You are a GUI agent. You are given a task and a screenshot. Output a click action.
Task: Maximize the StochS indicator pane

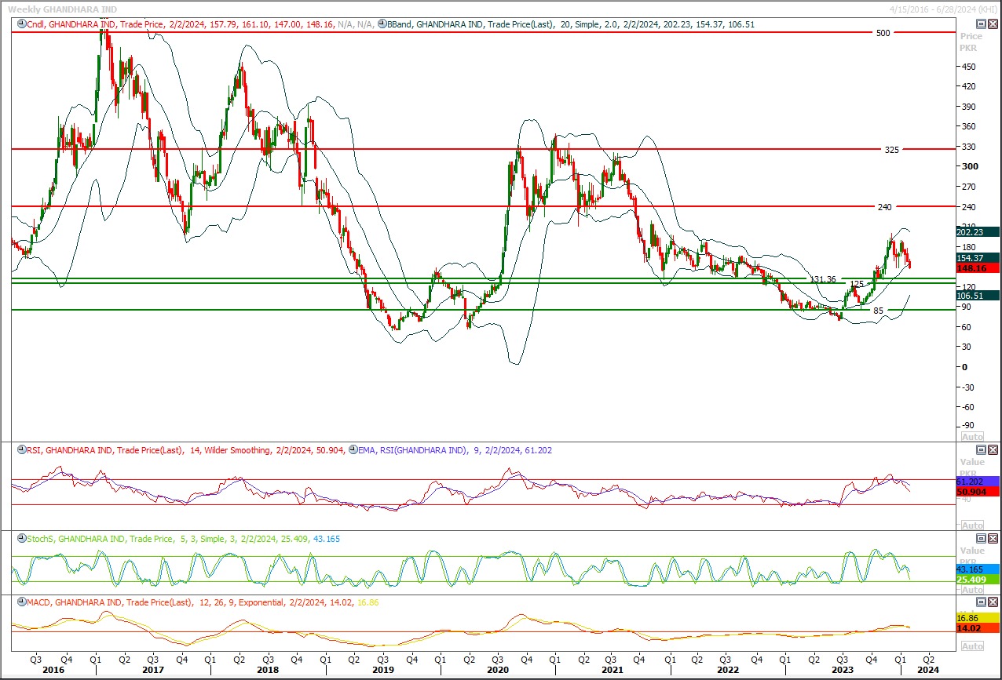coord(981,538)
